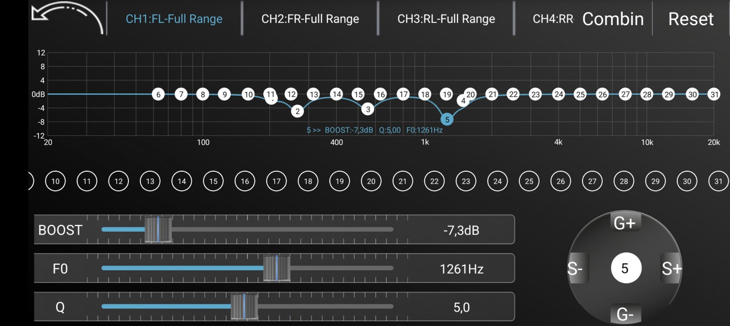Select EQ point 2 on the curve
Screen dimensions: 730x326
(x=297, y=111)
